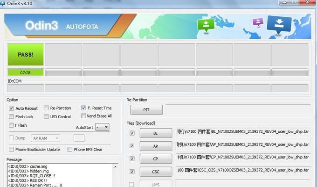Close the Odin3 window
Viewport: 317px width, 187px height.
click(x=308, y=2)
